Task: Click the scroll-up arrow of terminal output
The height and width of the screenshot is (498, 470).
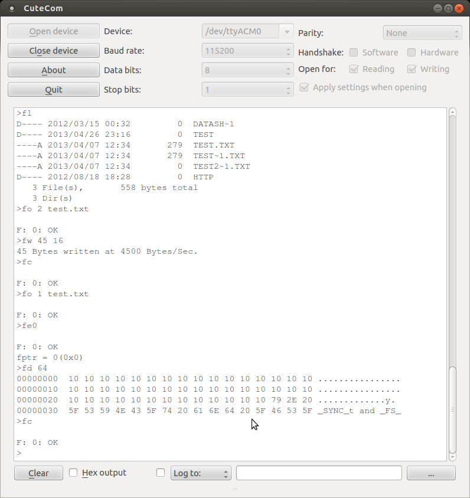Action: (x=452, y=112)
